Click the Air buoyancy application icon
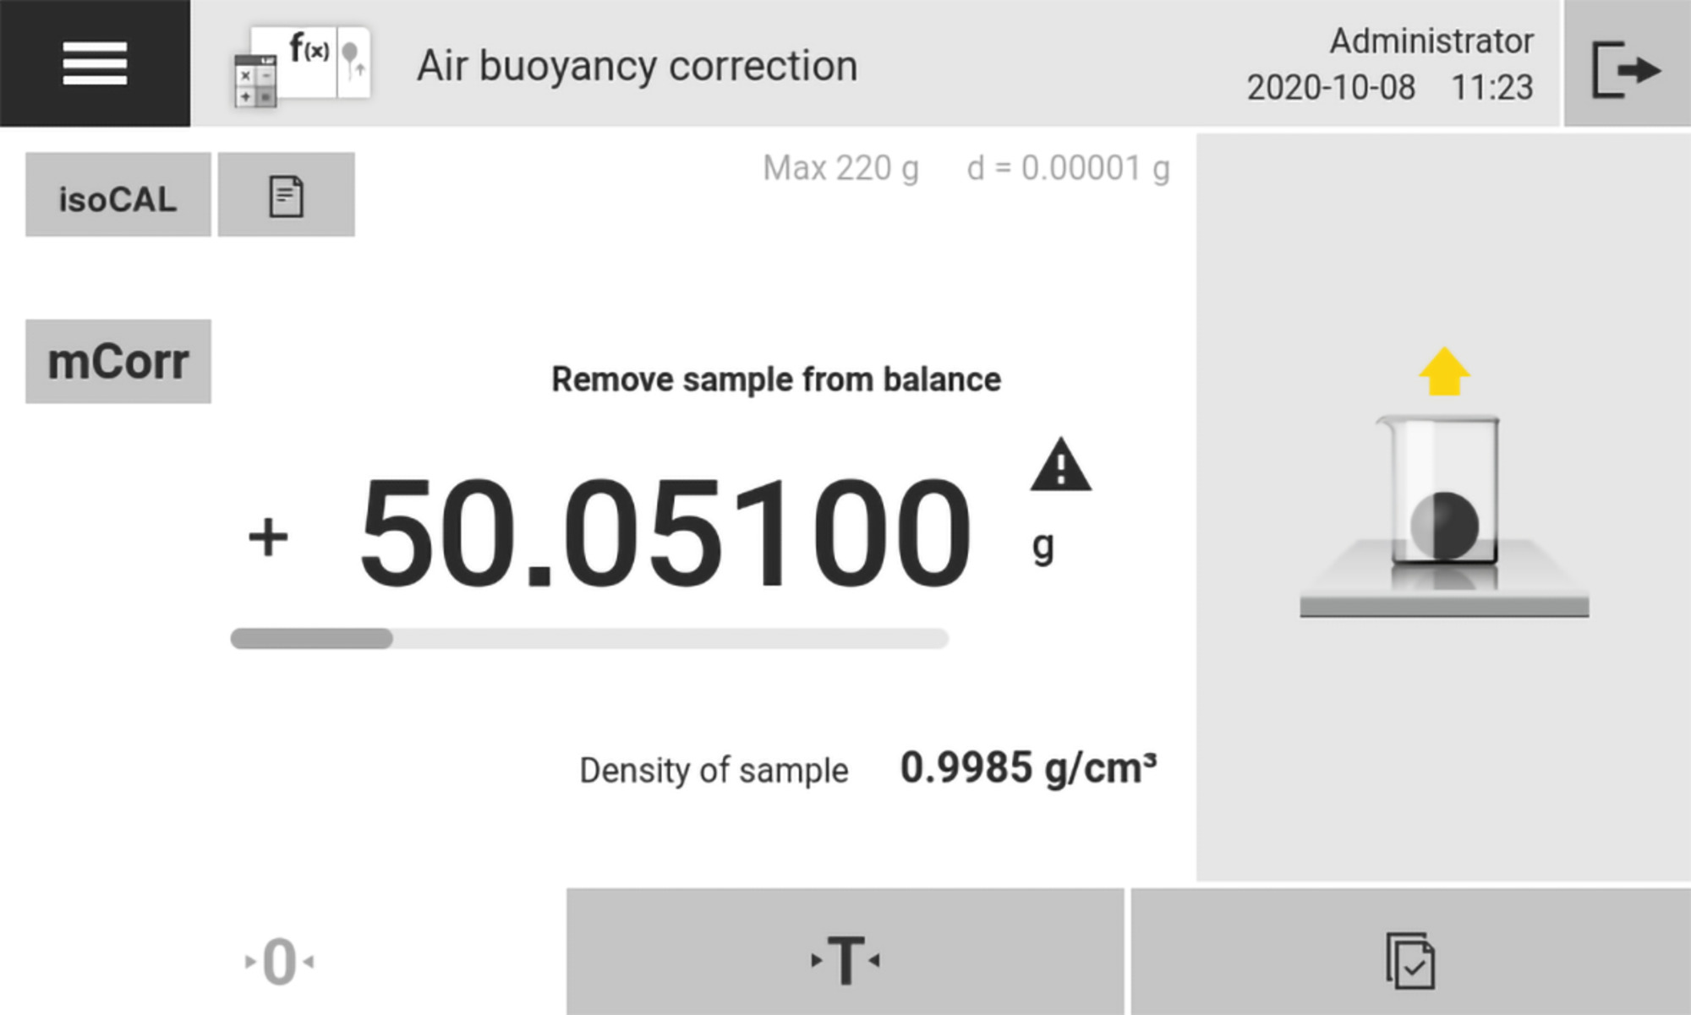Screen dimensions: 1691x1015 pos(302,66)
